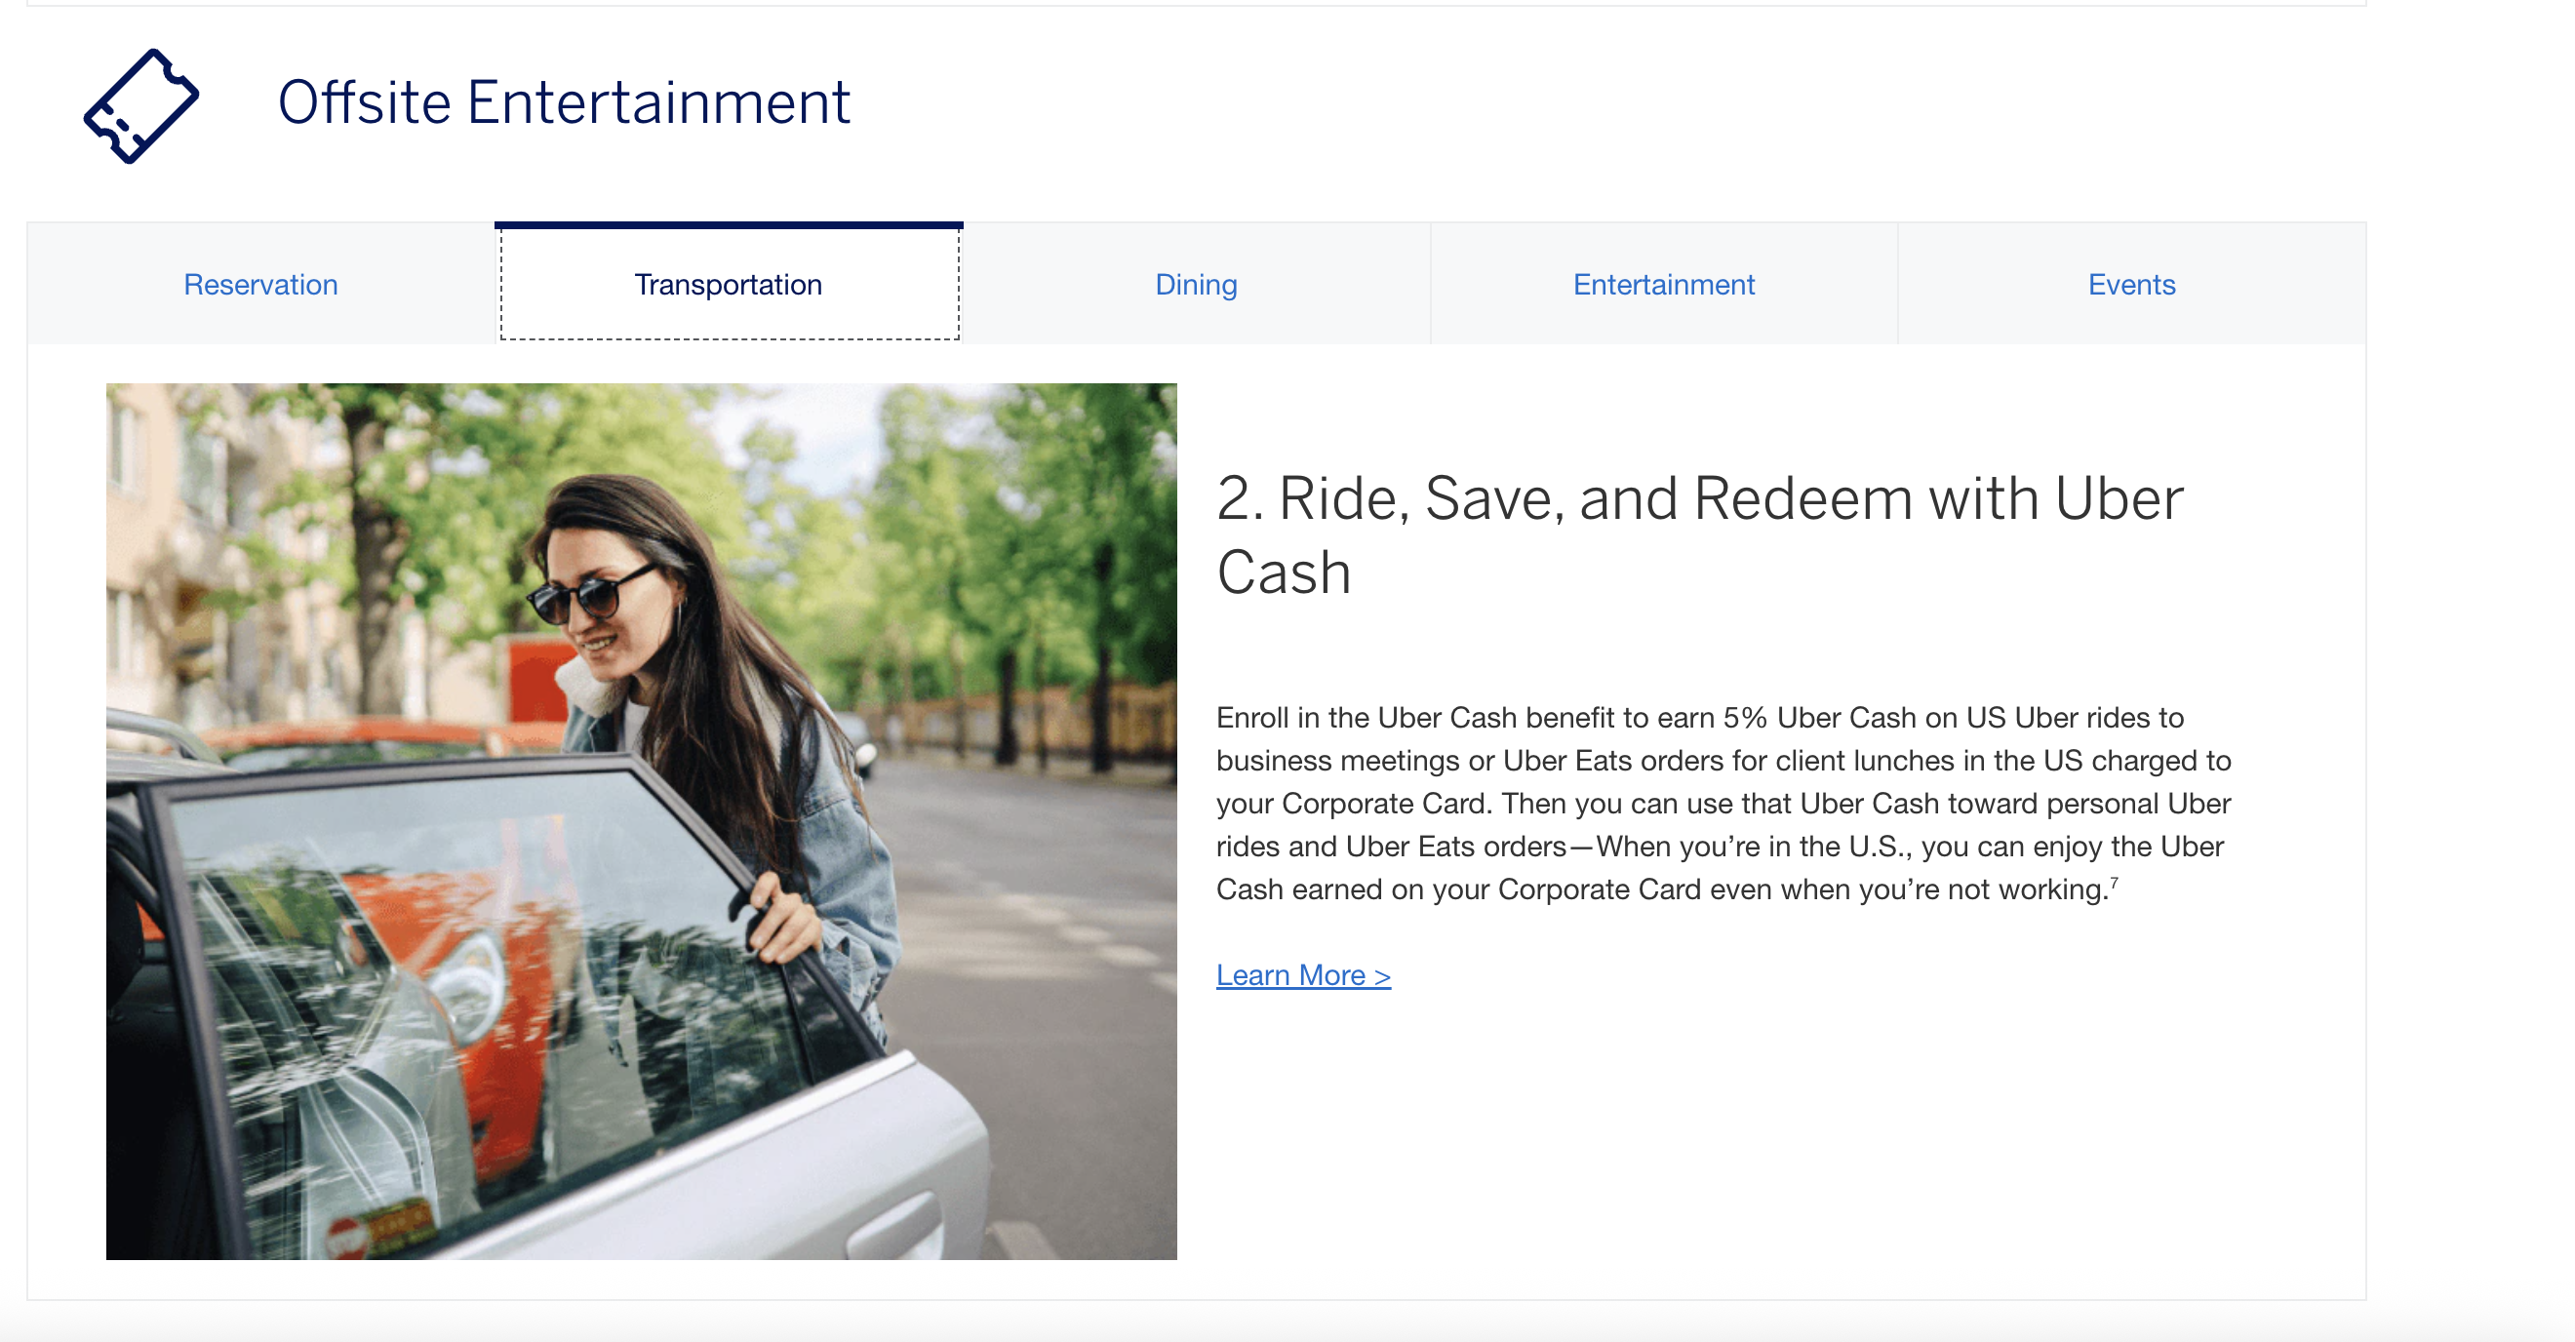The image size is (2575, 1342).
Task: Go to the Entertainment tab
Action: tap(1663, 285)
